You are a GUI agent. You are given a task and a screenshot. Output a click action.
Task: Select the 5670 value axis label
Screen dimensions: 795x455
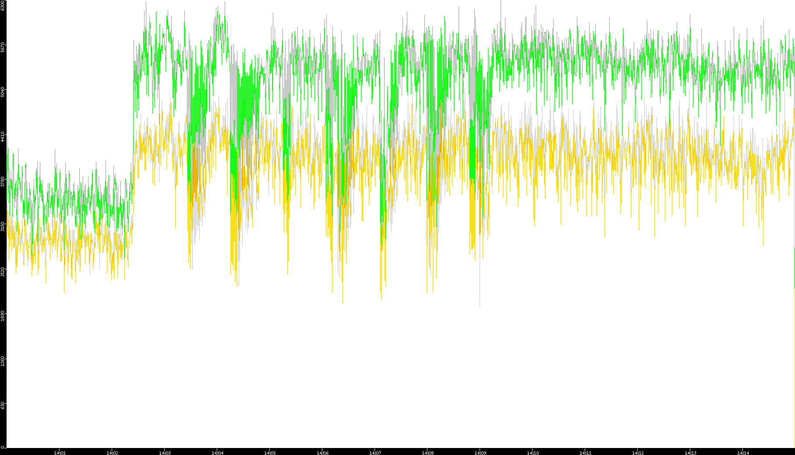click(3, 47)
